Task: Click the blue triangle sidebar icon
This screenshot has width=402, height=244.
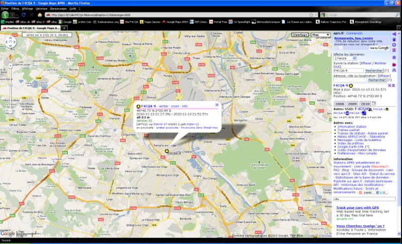Action: tap(394, 70)
